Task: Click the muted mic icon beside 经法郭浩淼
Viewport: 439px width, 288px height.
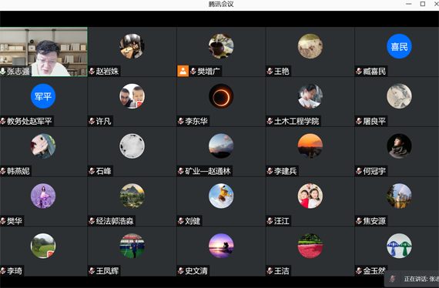Action: point(92,221)
